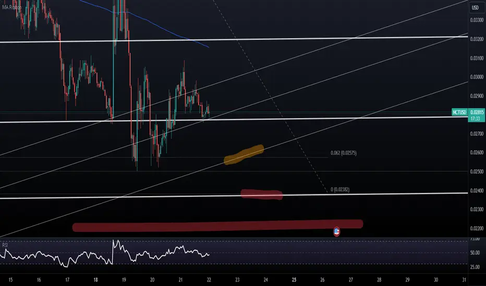Click date 31 on time axis

[464, 280]
